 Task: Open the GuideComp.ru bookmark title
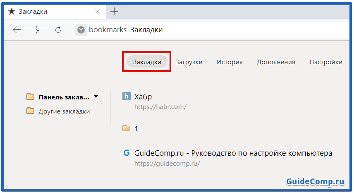[233, 153]
